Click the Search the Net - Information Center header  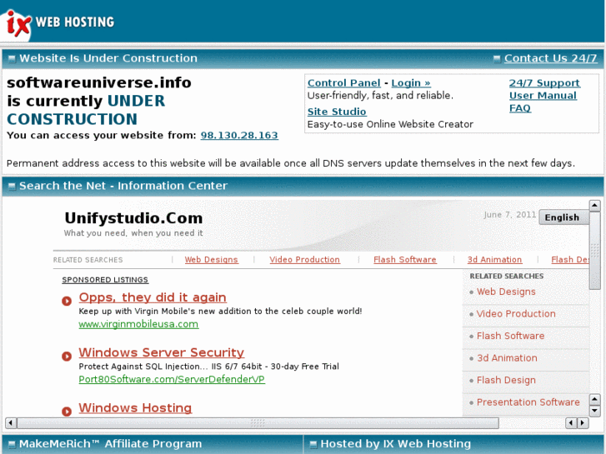coord(123,186)
